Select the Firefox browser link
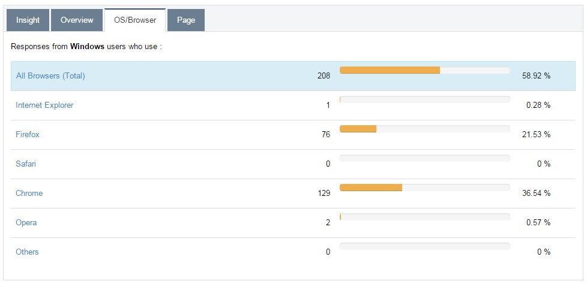Viewport: 587px width, 284px height. [x=28, y=135]
